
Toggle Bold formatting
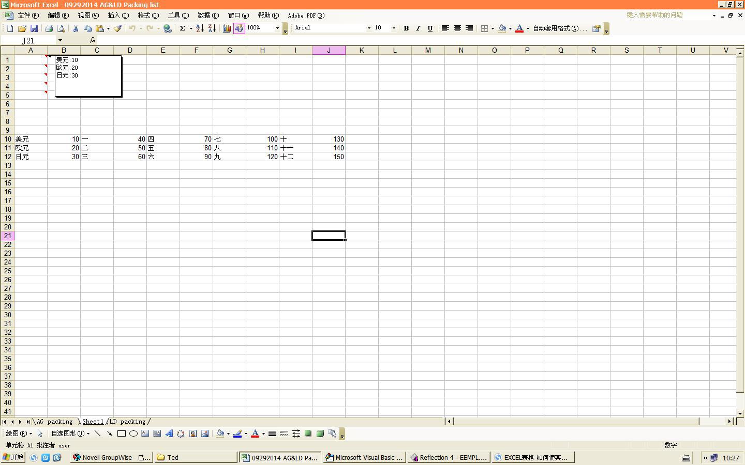[x=406, y=28]
